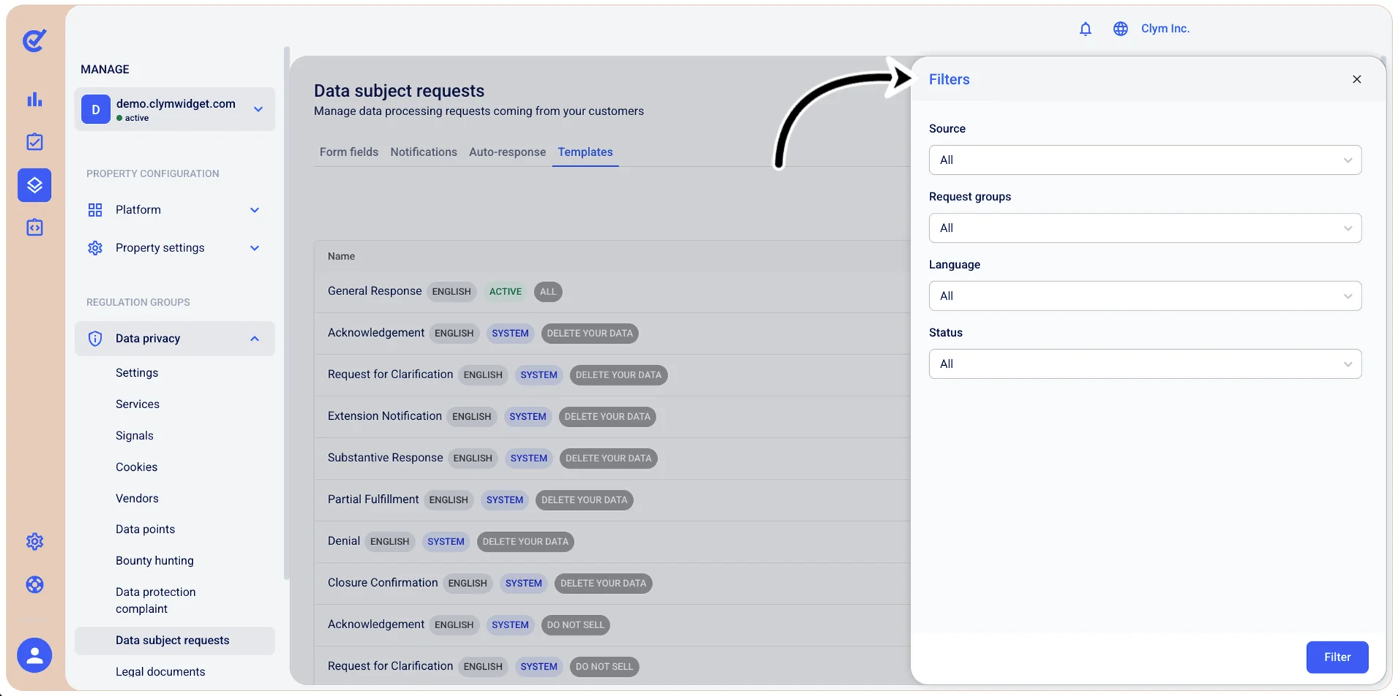Open the help lifebuoy icon

click(x=34, y=584)
